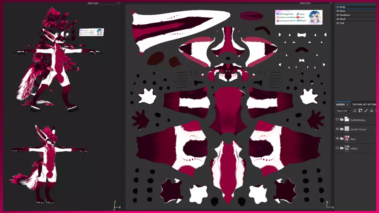Viewport: 379px width, 213px height.
Task: Select the Body texture set
Action: pyautogui.click(x=356, y=7)
